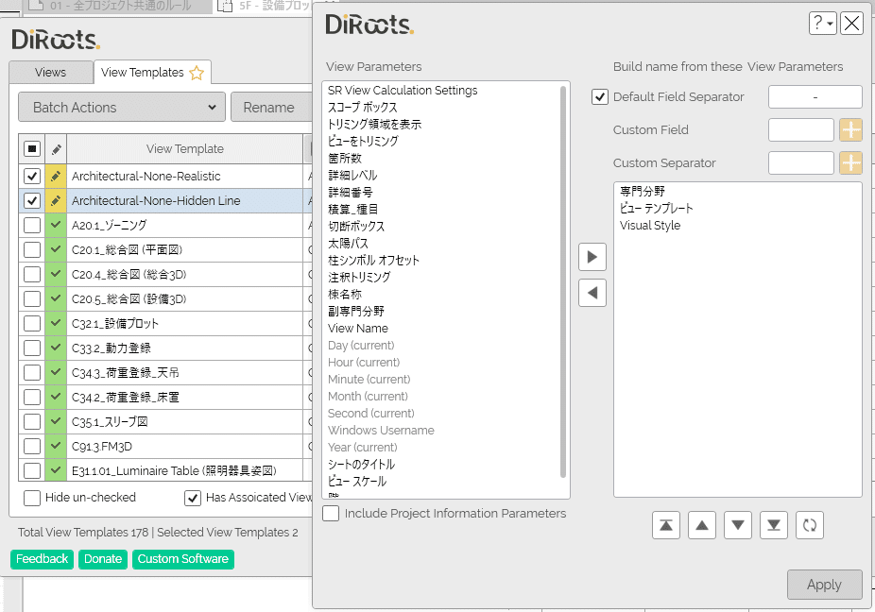
Task: Switch to the Views tab
Action: click(51, 72)
